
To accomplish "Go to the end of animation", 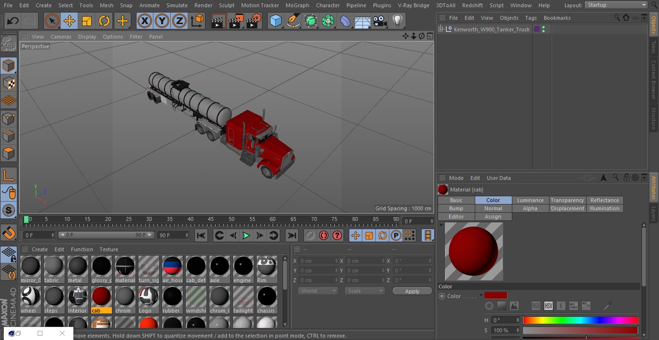I will (291, 235).
